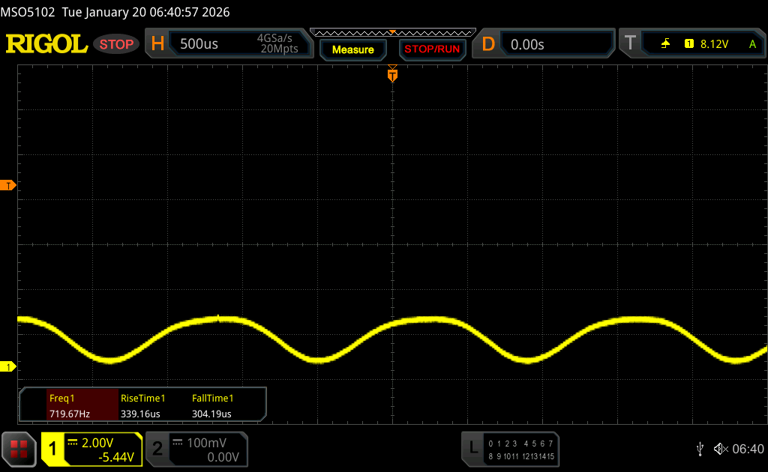Open the red grid function navigation icon
The height and width of the screenshot is (472, 768).
(x=19, y=449)
